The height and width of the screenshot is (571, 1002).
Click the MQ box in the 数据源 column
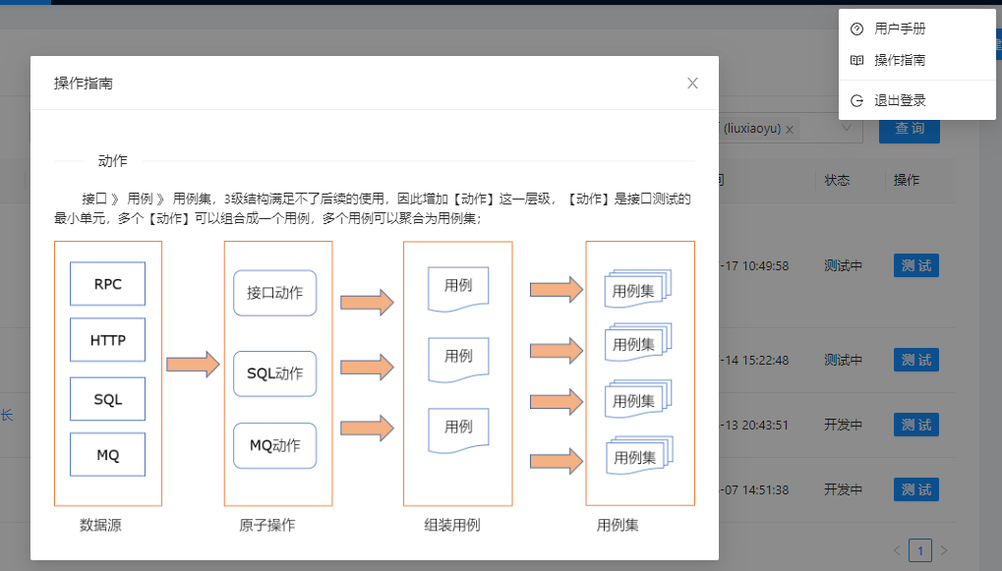tap(107, 455)
